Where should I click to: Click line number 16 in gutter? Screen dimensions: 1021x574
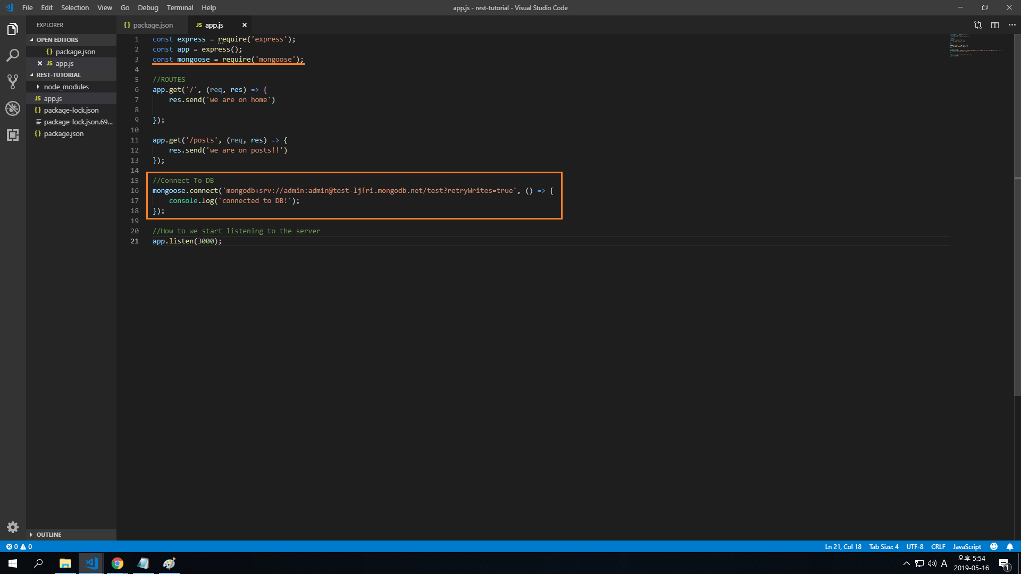coord(135,190)
